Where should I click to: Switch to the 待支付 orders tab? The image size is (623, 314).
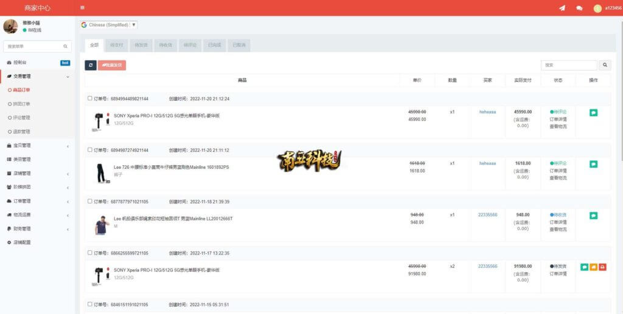(x=116, y=45)
